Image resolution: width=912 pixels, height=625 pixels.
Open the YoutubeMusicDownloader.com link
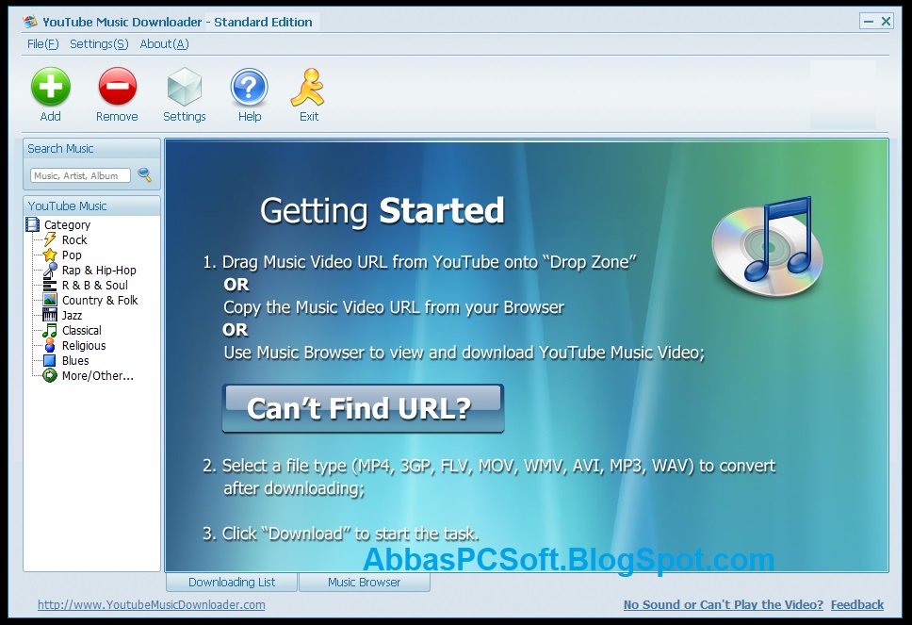[152, 604]
